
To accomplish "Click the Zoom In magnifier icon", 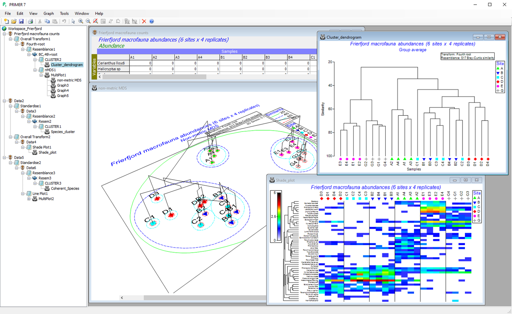I will (x=81, y=21).
